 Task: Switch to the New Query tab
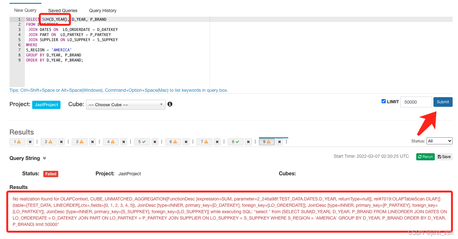(25, 10)
